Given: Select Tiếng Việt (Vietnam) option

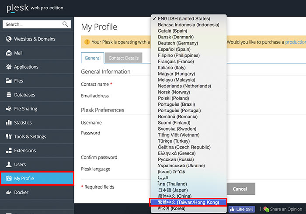Looking at the screenshot, I should point(188,135).
